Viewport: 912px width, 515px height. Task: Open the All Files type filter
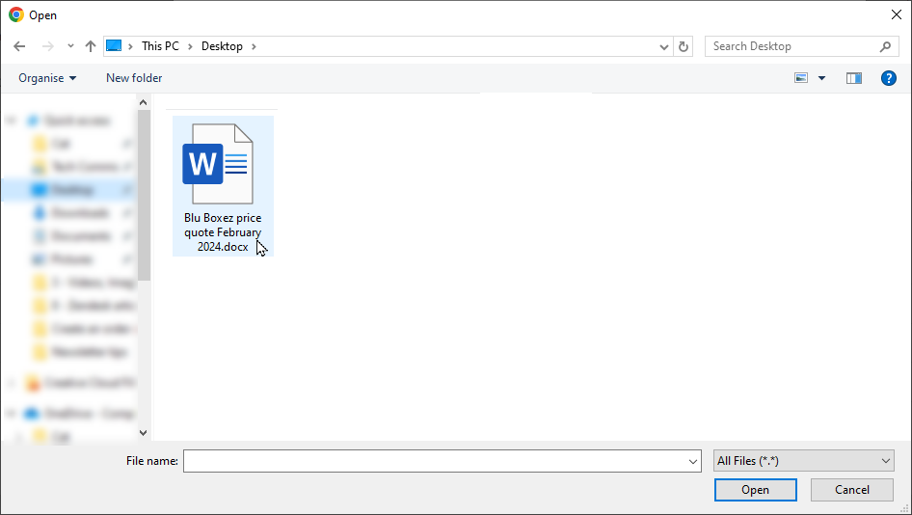point(804,461)
